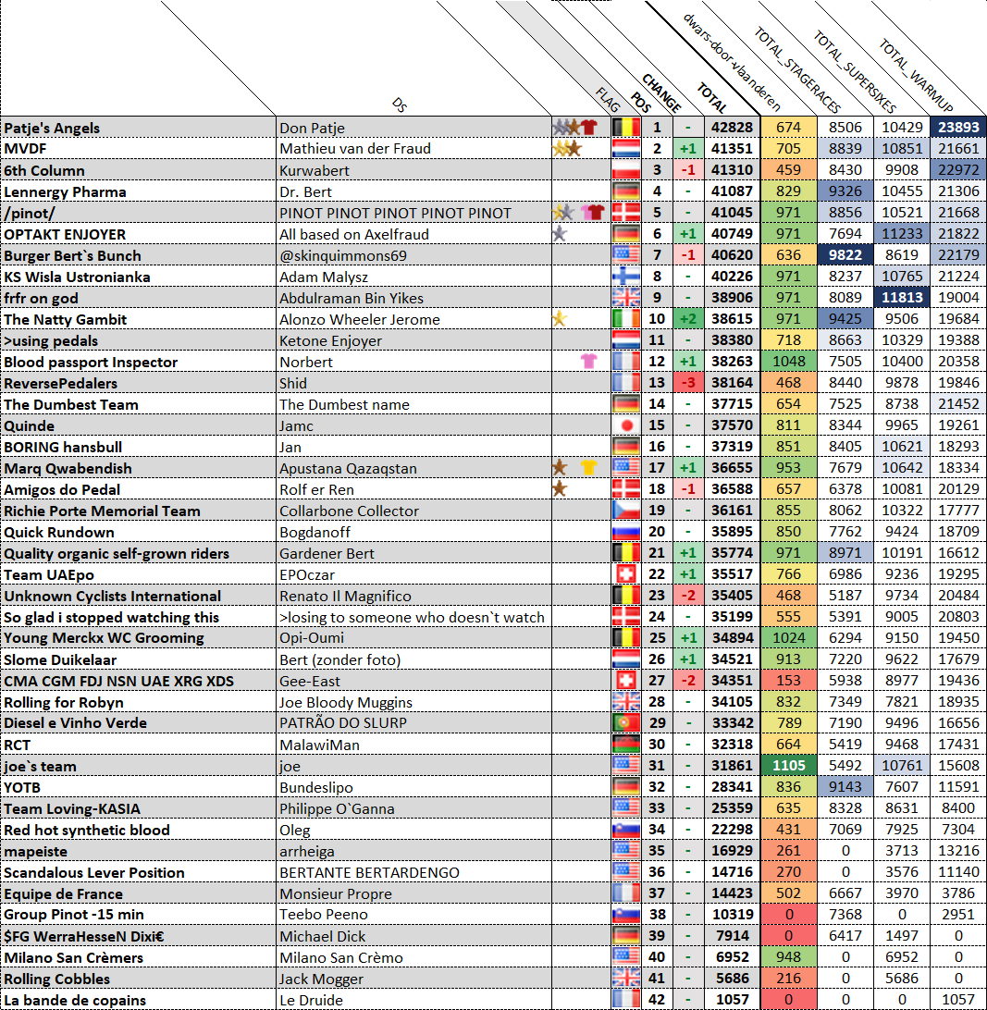Screen dimensions: 987x1010
Task: Click the bronze star in Amigos do Pedal row
Action: click(560, 489)
